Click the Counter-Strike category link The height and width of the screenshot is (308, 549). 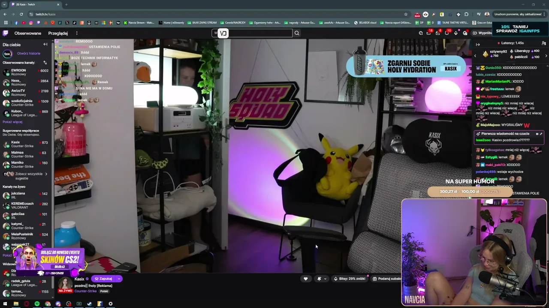coord(85,291)
